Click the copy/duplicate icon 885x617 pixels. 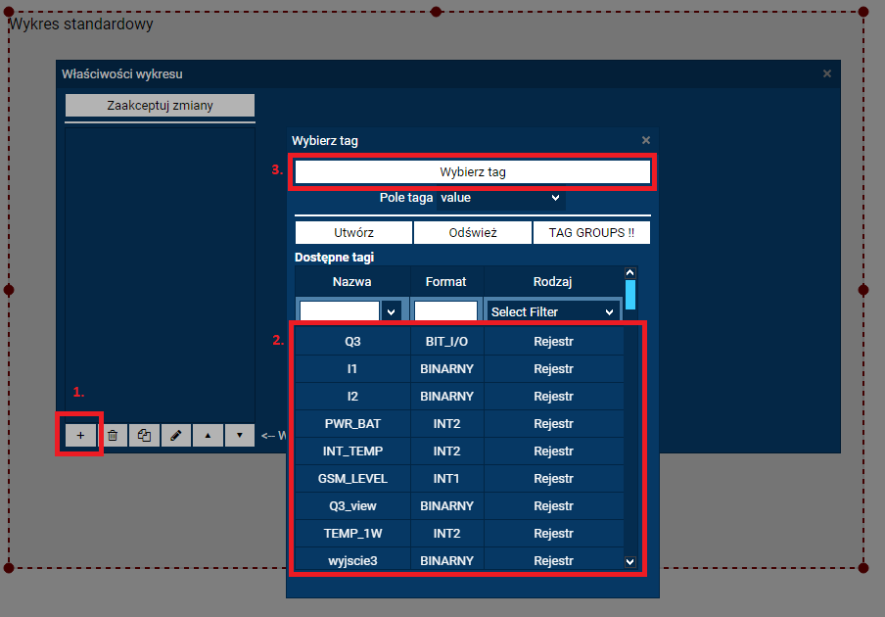point(144,436)
